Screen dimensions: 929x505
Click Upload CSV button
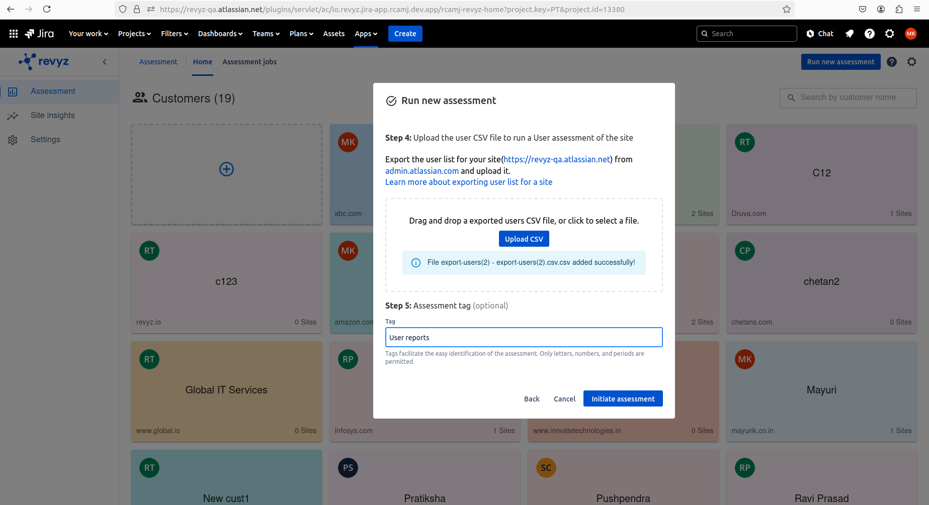[x=524, y=239]
